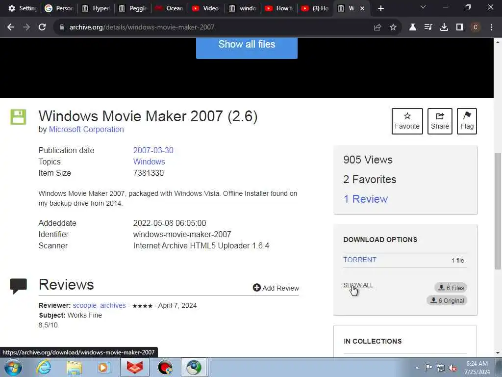Viewport: 502px width, 377px height.
Task: Open Action Center flag in tray
Action: coord(428,367)
